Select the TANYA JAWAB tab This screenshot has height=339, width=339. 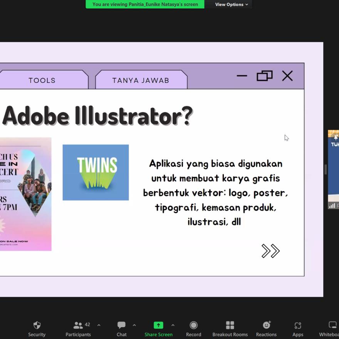point(141,80)
